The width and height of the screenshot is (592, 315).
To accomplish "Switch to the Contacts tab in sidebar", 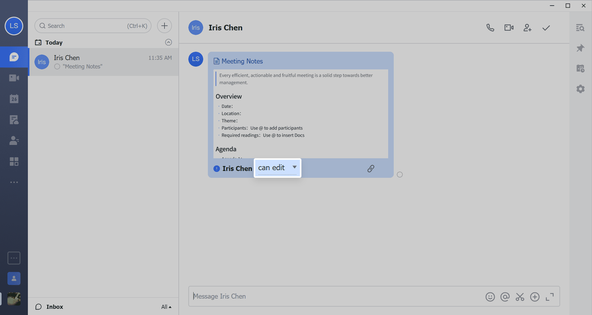I will (14, 141).
